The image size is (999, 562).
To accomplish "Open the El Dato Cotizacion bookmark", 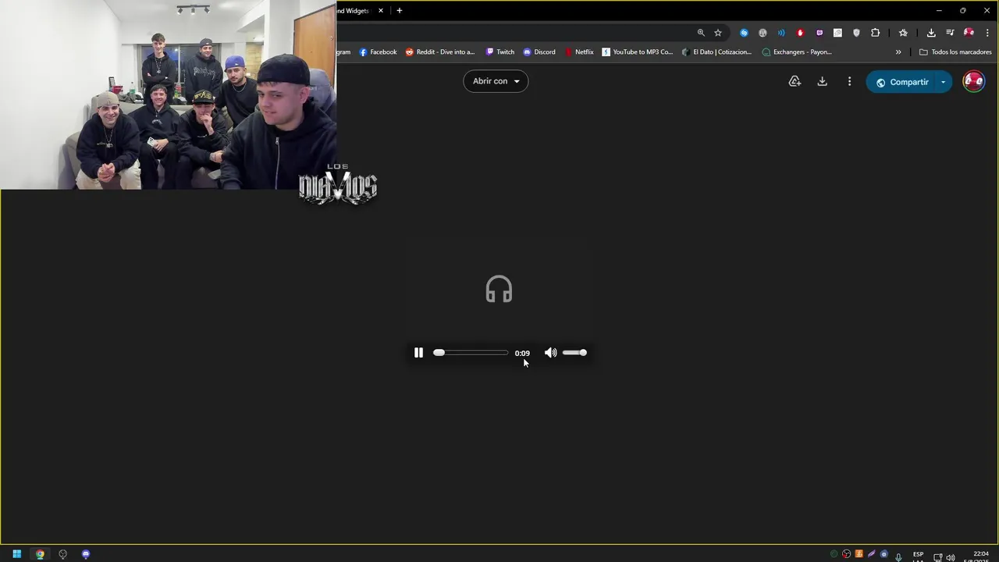I will (x=716, y=52).
